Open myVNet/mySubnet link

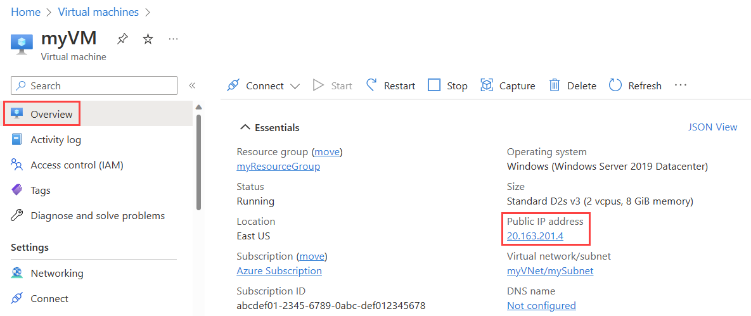[550, 271]
